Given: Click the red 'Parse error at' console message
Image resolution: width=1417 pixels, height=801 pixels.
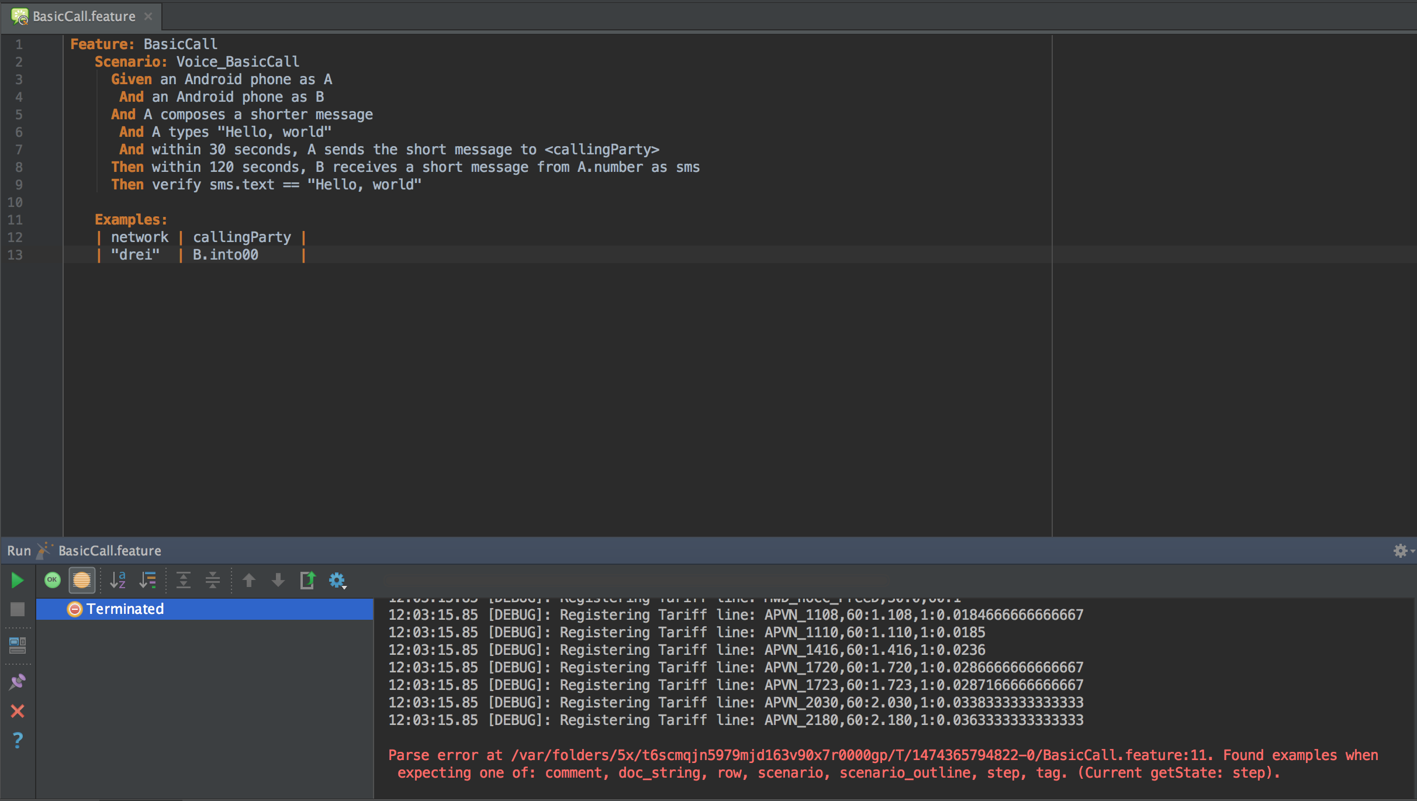Looking at the screenshot, I should [445, 755].
